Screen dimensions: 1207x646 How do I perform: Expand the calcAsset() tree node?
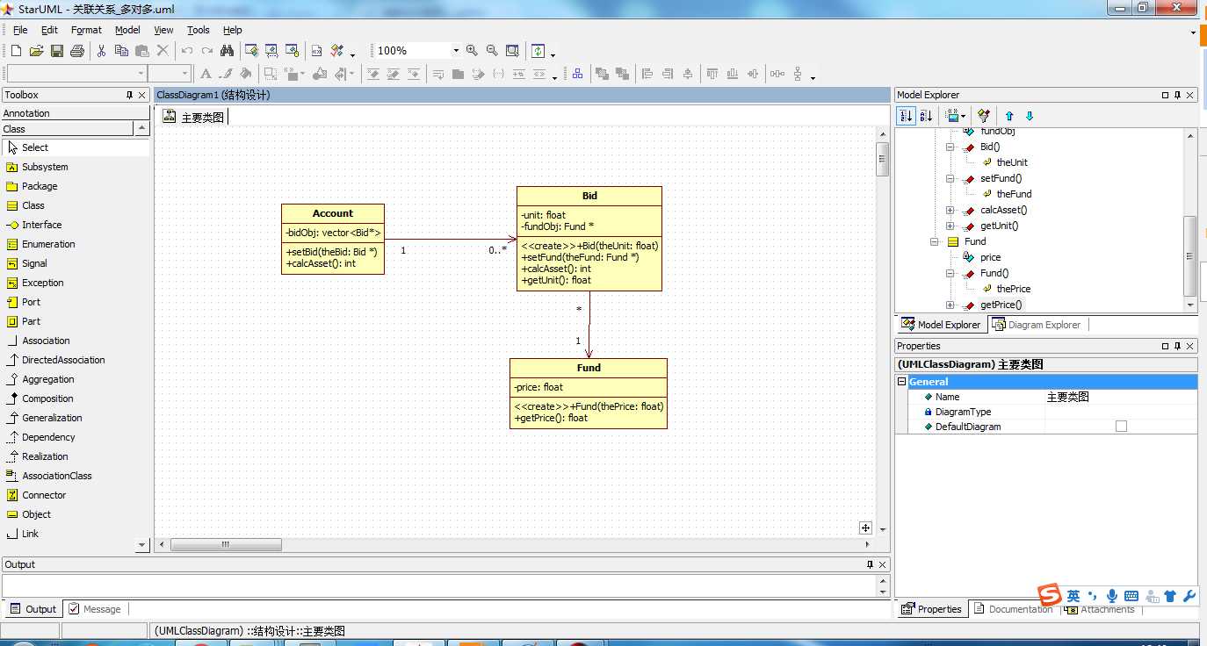click(950, 210)
